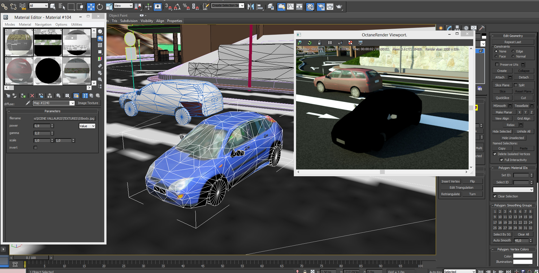
Task: Pause rendering in OctaneRender Viewport
Action: (330, 43)
